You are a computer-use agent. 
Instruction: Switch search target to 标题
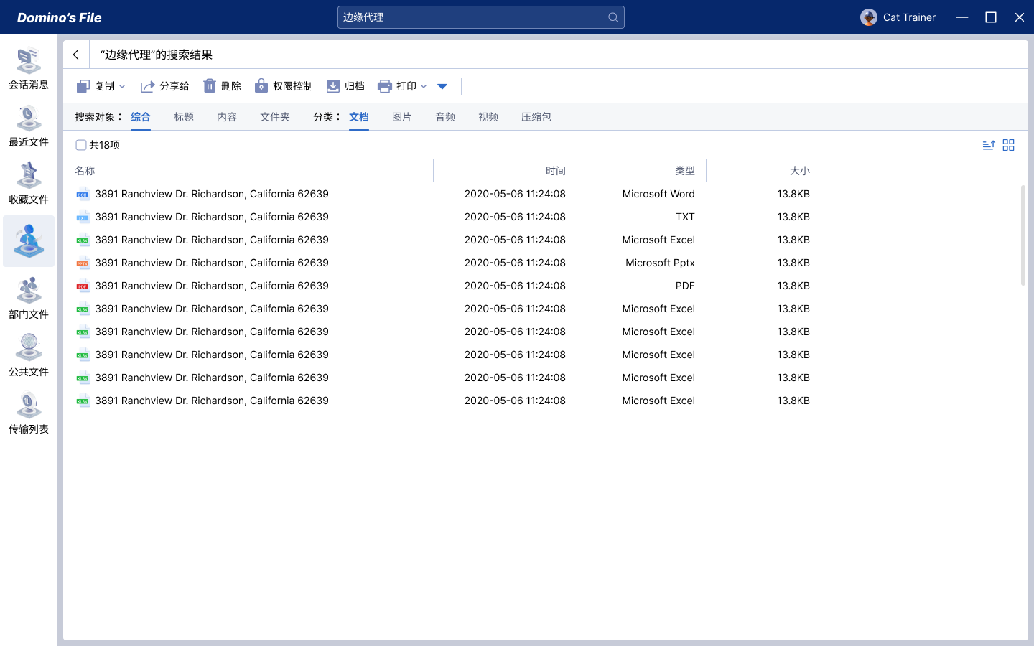click(183, 117)
